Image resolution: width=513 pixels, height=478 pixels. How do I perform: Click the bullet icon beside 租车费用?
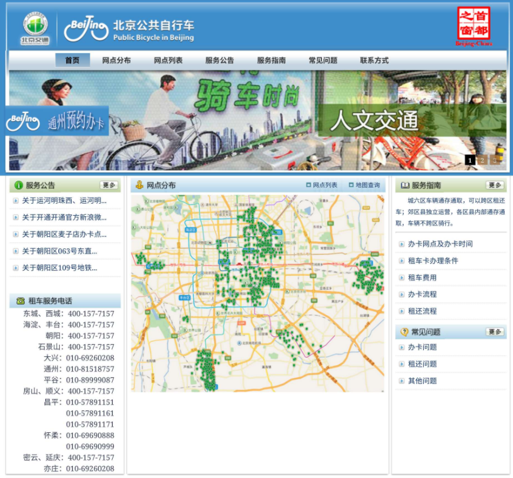pos(401,278)
